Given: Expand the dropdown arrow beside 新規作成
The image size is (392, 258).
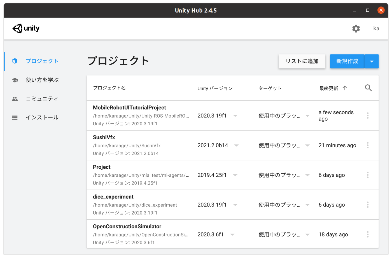Looking at the screenshot, I should [372, 61].
